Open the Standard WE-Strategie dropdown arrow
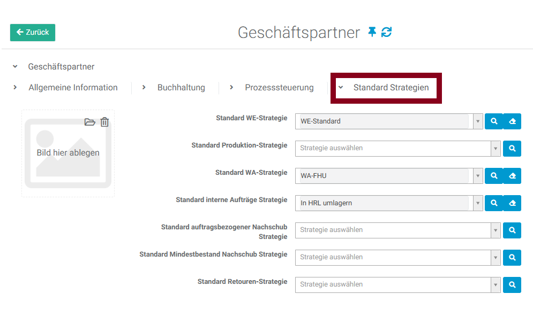Image resolution: width=533 pixels, height=309 pixels. (478, 121)
